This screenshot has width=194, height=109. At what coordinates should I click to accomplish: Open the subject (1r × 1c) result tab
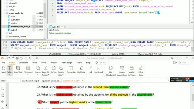pyautogui.click(x=57, y=27)
